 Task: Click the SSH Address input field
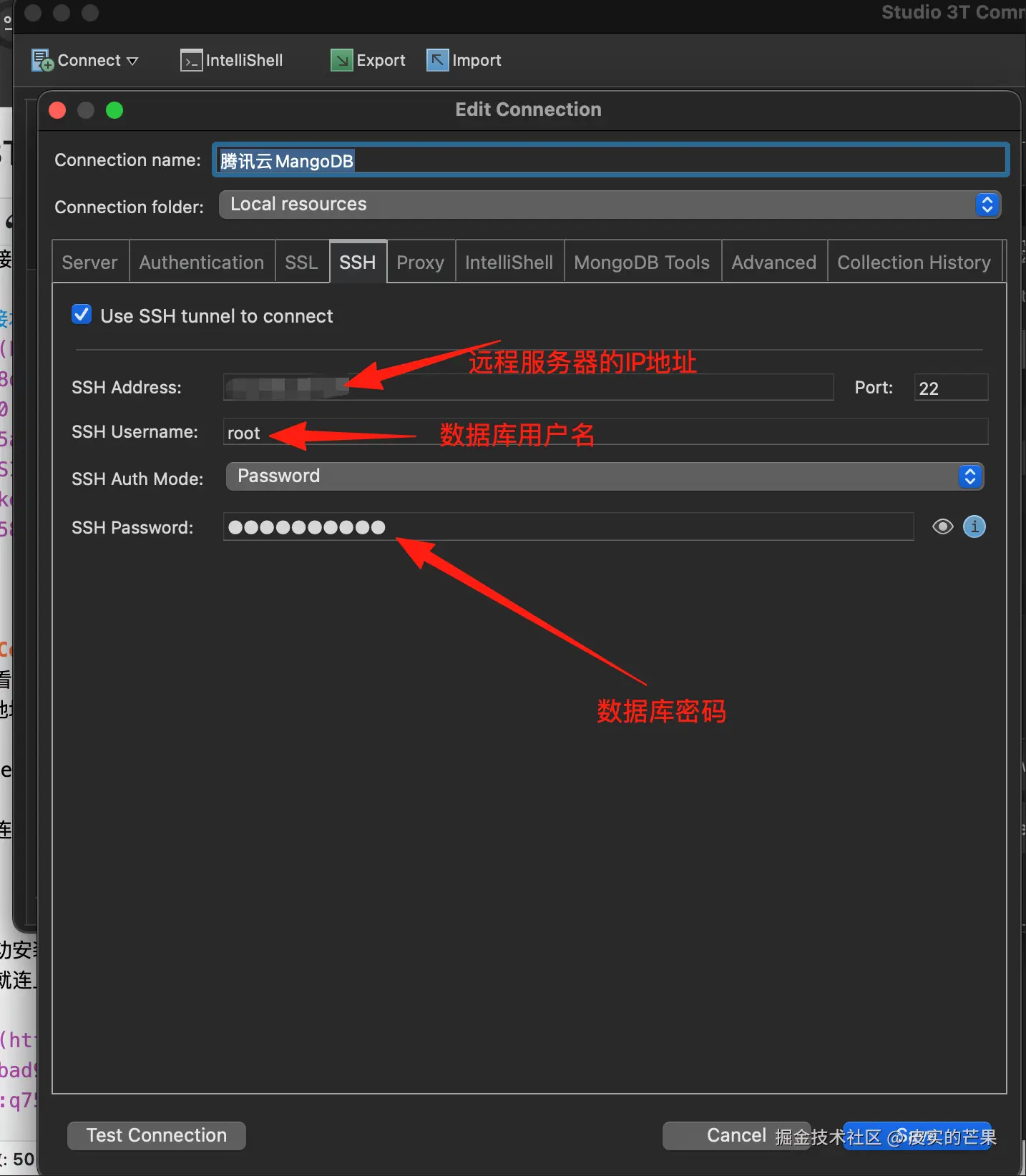pyautogui.click(x=529, y=387)
